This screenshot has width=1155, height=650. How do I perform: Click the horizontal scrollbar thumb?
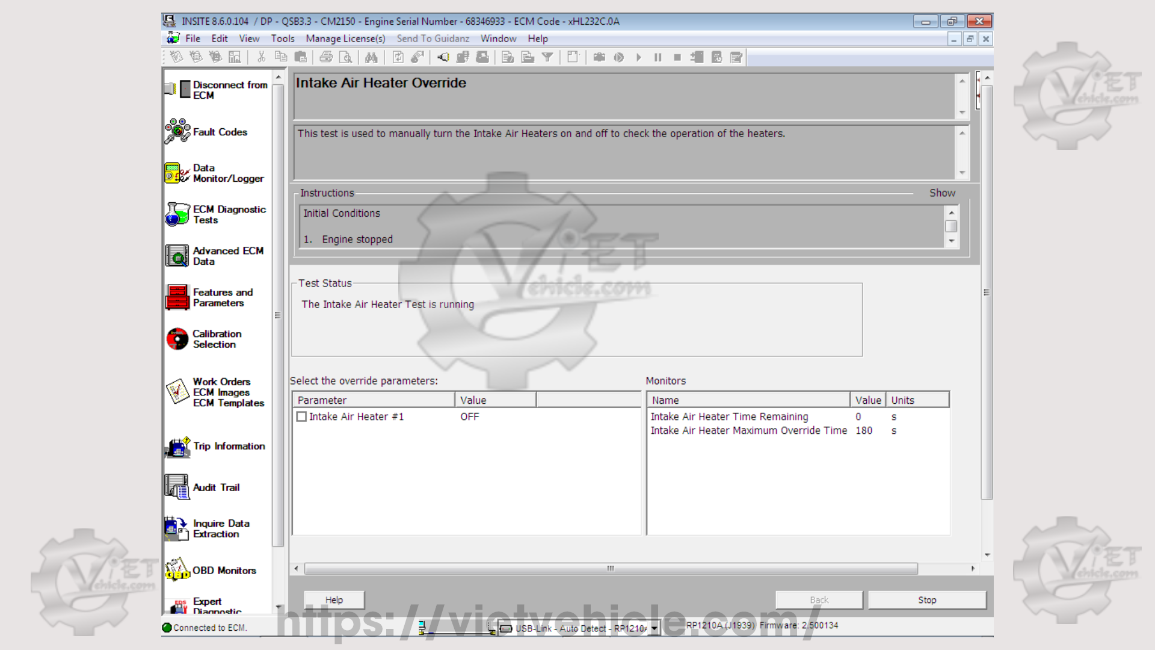click(x=610, y=568)
